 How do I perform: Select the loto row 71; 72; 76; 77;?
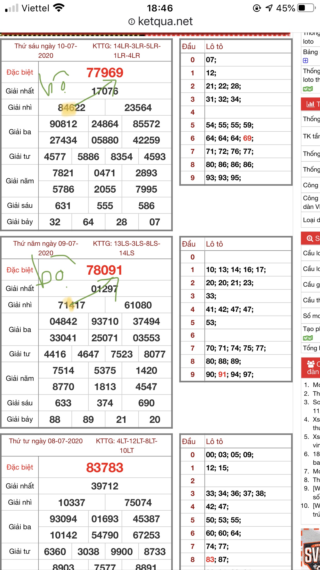230,151
